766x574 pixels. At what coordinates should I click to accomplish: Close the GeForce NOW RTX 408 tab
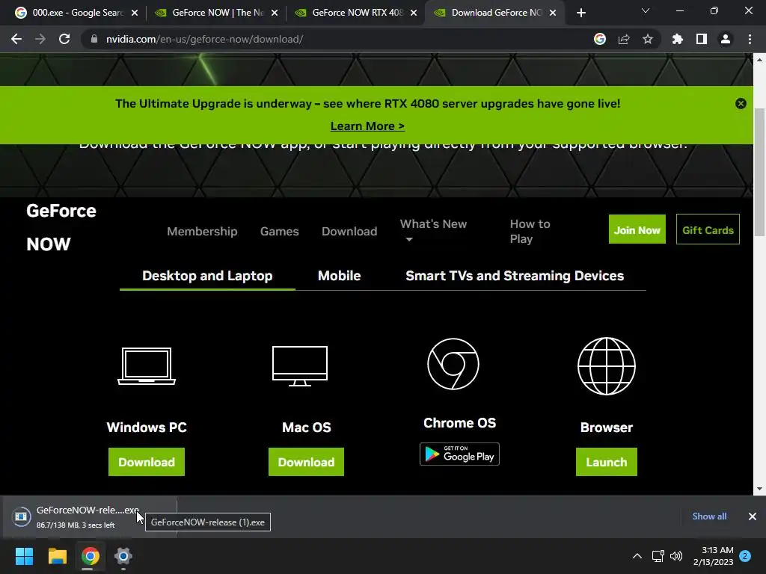click(x=414, y=13)
